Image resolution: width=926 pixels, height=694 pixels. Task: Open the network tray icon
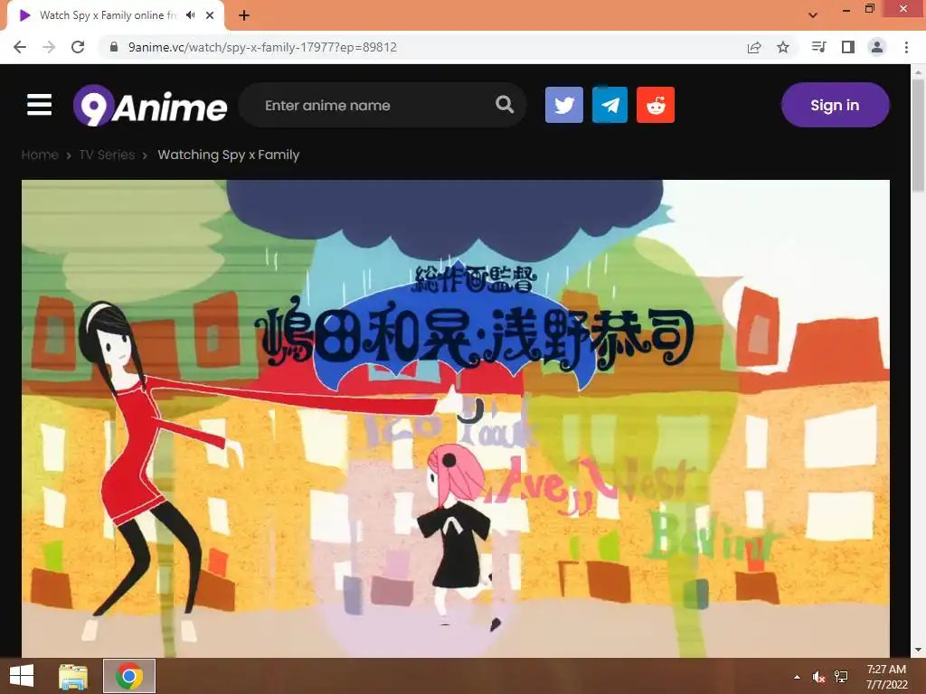click(x=841, y=677)
